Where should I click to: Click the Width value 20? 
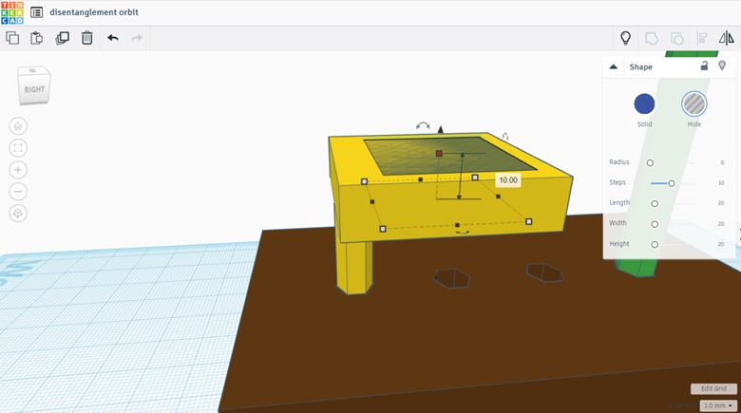click(721, 224)
